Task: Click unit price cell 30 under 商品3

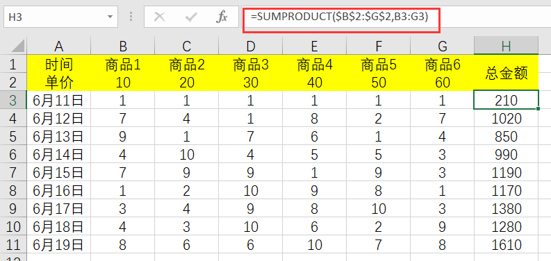Action: [251, 82]
